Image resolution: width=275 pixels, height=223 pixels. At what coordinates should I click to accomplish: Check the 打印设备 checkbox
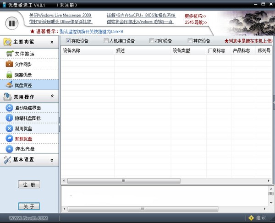click(x=152, y=41)
